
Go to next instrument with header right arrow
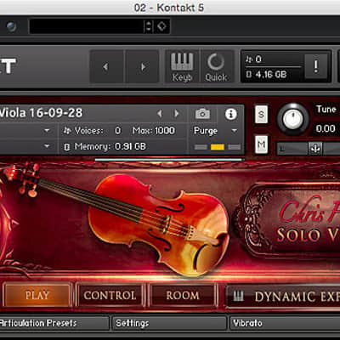click(x=177, y=114)
